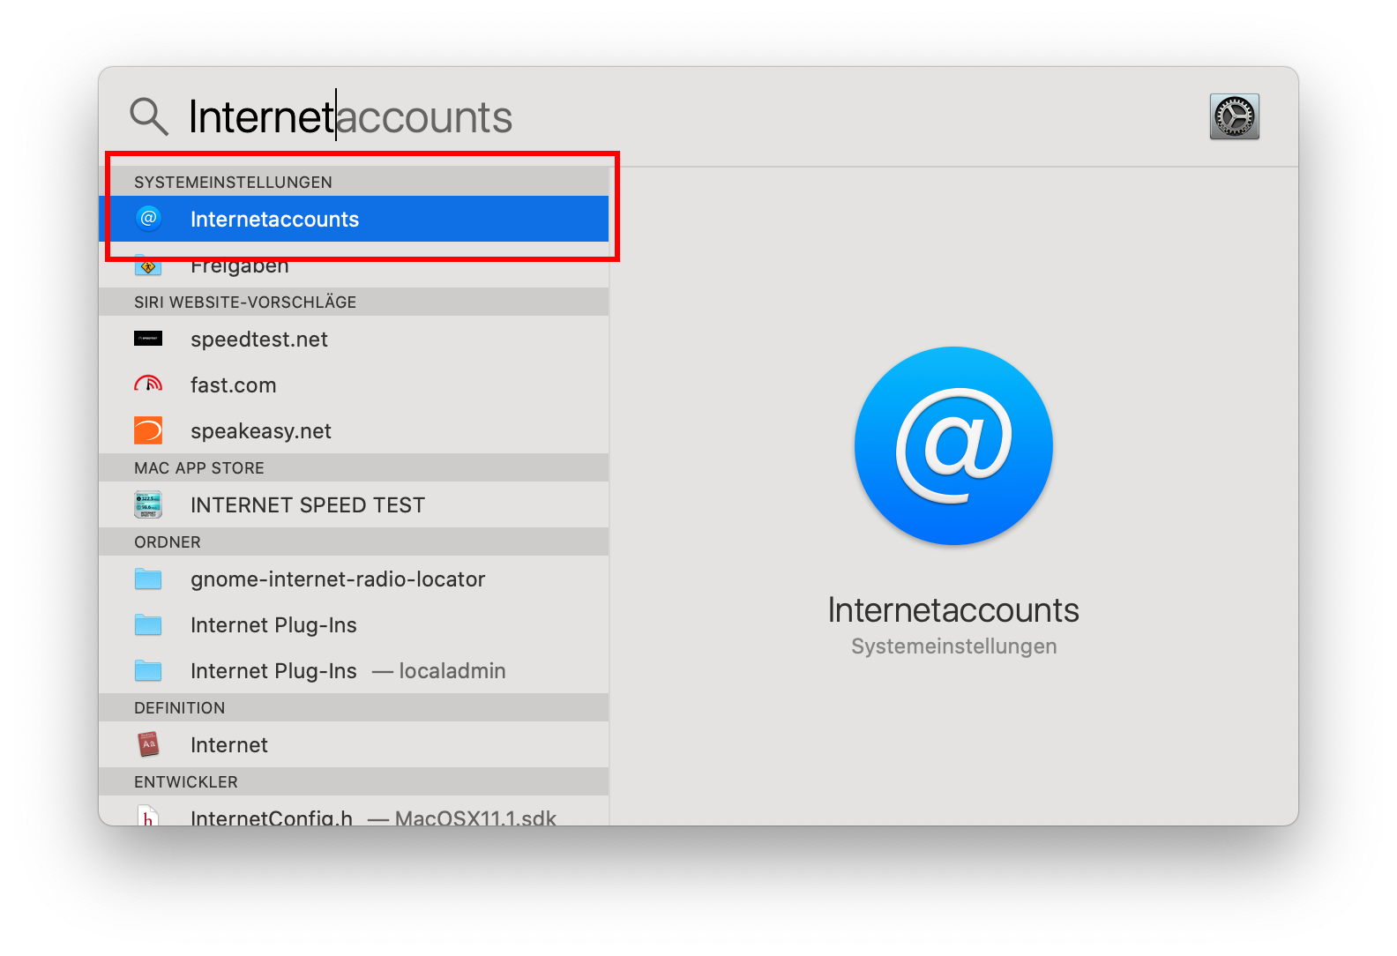Select the Internetaccounts result under Systemeinstellungen
This screenshot has height=956, width=1397.
pyautogui.click(x=274, y=220)
